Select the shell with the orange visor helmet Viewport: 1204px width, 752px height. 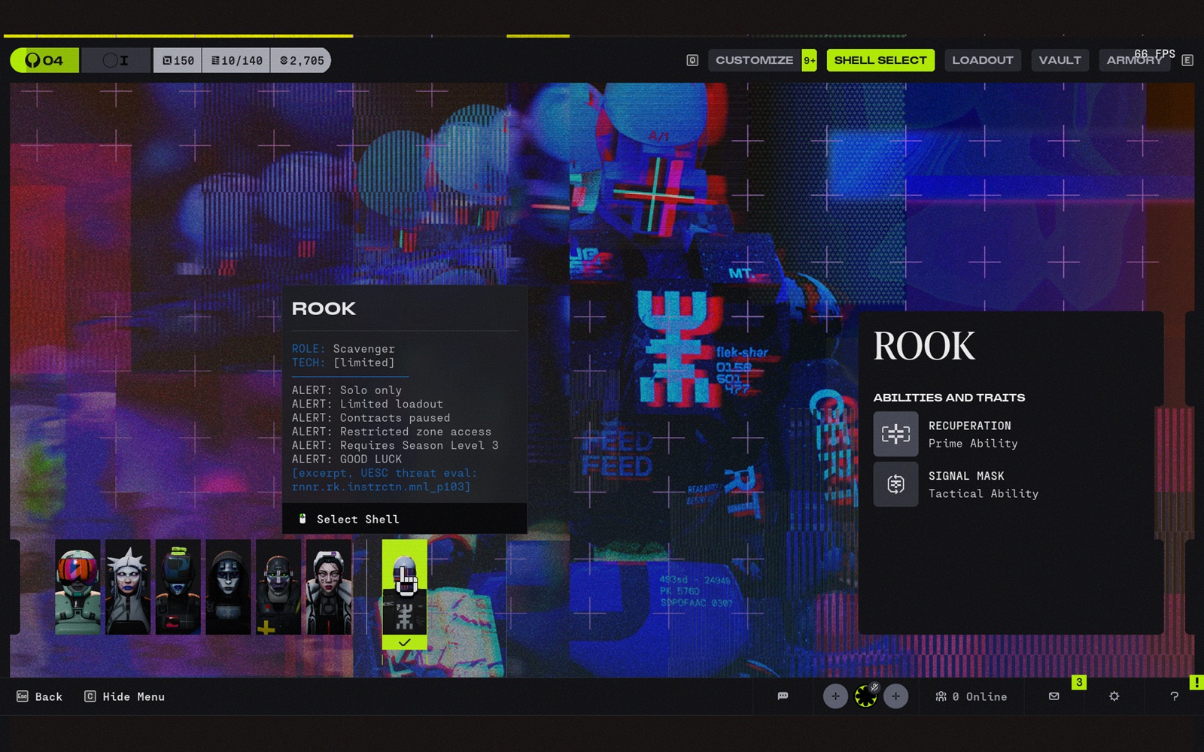(78, 587)
